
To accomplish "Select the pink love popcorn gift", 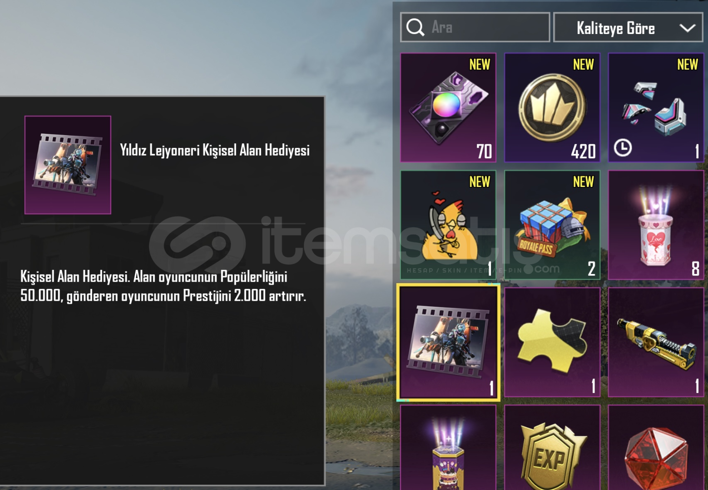I will pos(656,225).
